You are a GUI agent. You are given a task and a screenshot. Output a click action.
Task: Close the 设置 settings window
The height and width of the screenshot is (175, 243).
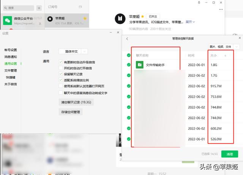click(x=118, y=32)
